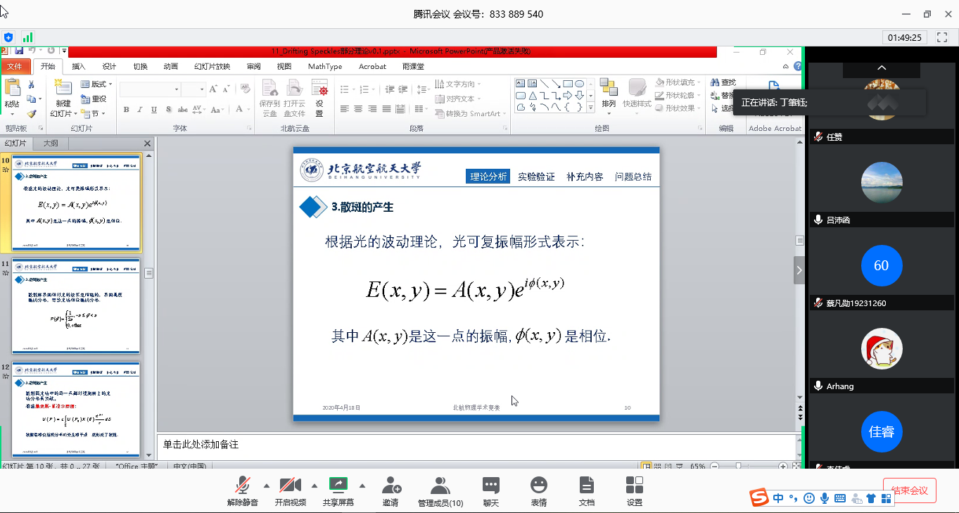Expand audio options arrow beside 解除静音
The width and height of the screenshot is (959, 513).
[266, 486]
